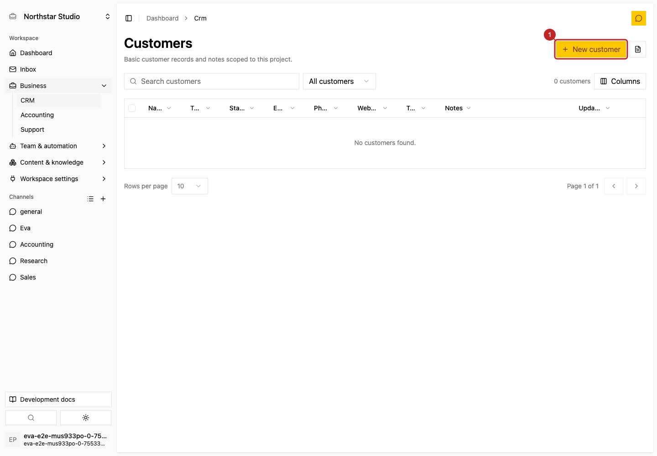Open the Columns button

[620, 81]
